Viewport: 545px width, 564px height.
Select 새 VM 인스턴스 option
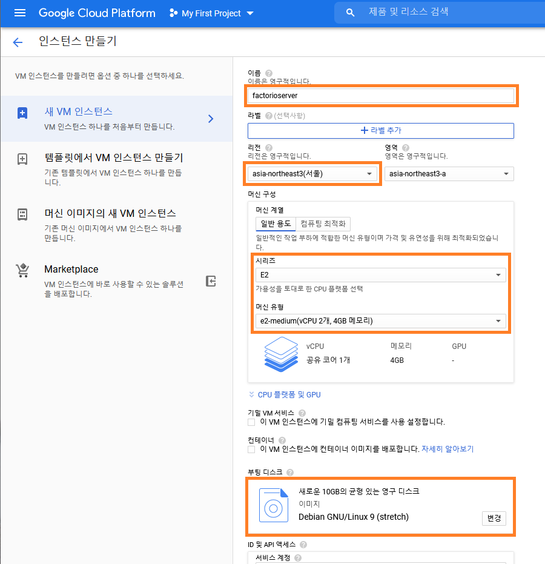(x=116, y=118)
